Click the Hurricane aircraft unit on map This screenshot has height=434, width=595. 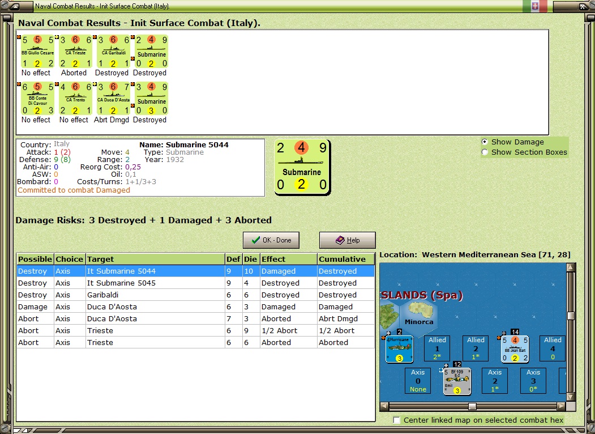coord(400,348)
